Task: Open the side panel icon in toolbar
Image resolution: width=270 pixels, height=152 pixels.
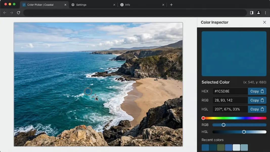Action: (252, 13)
